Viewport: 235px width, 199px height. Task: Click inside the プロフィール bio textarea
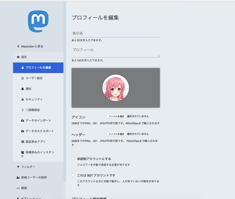[116, 52]
